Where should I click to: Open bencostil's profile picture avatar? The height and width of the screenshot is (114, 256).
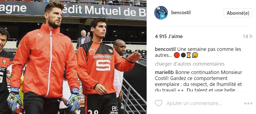[x=161, y=13]
